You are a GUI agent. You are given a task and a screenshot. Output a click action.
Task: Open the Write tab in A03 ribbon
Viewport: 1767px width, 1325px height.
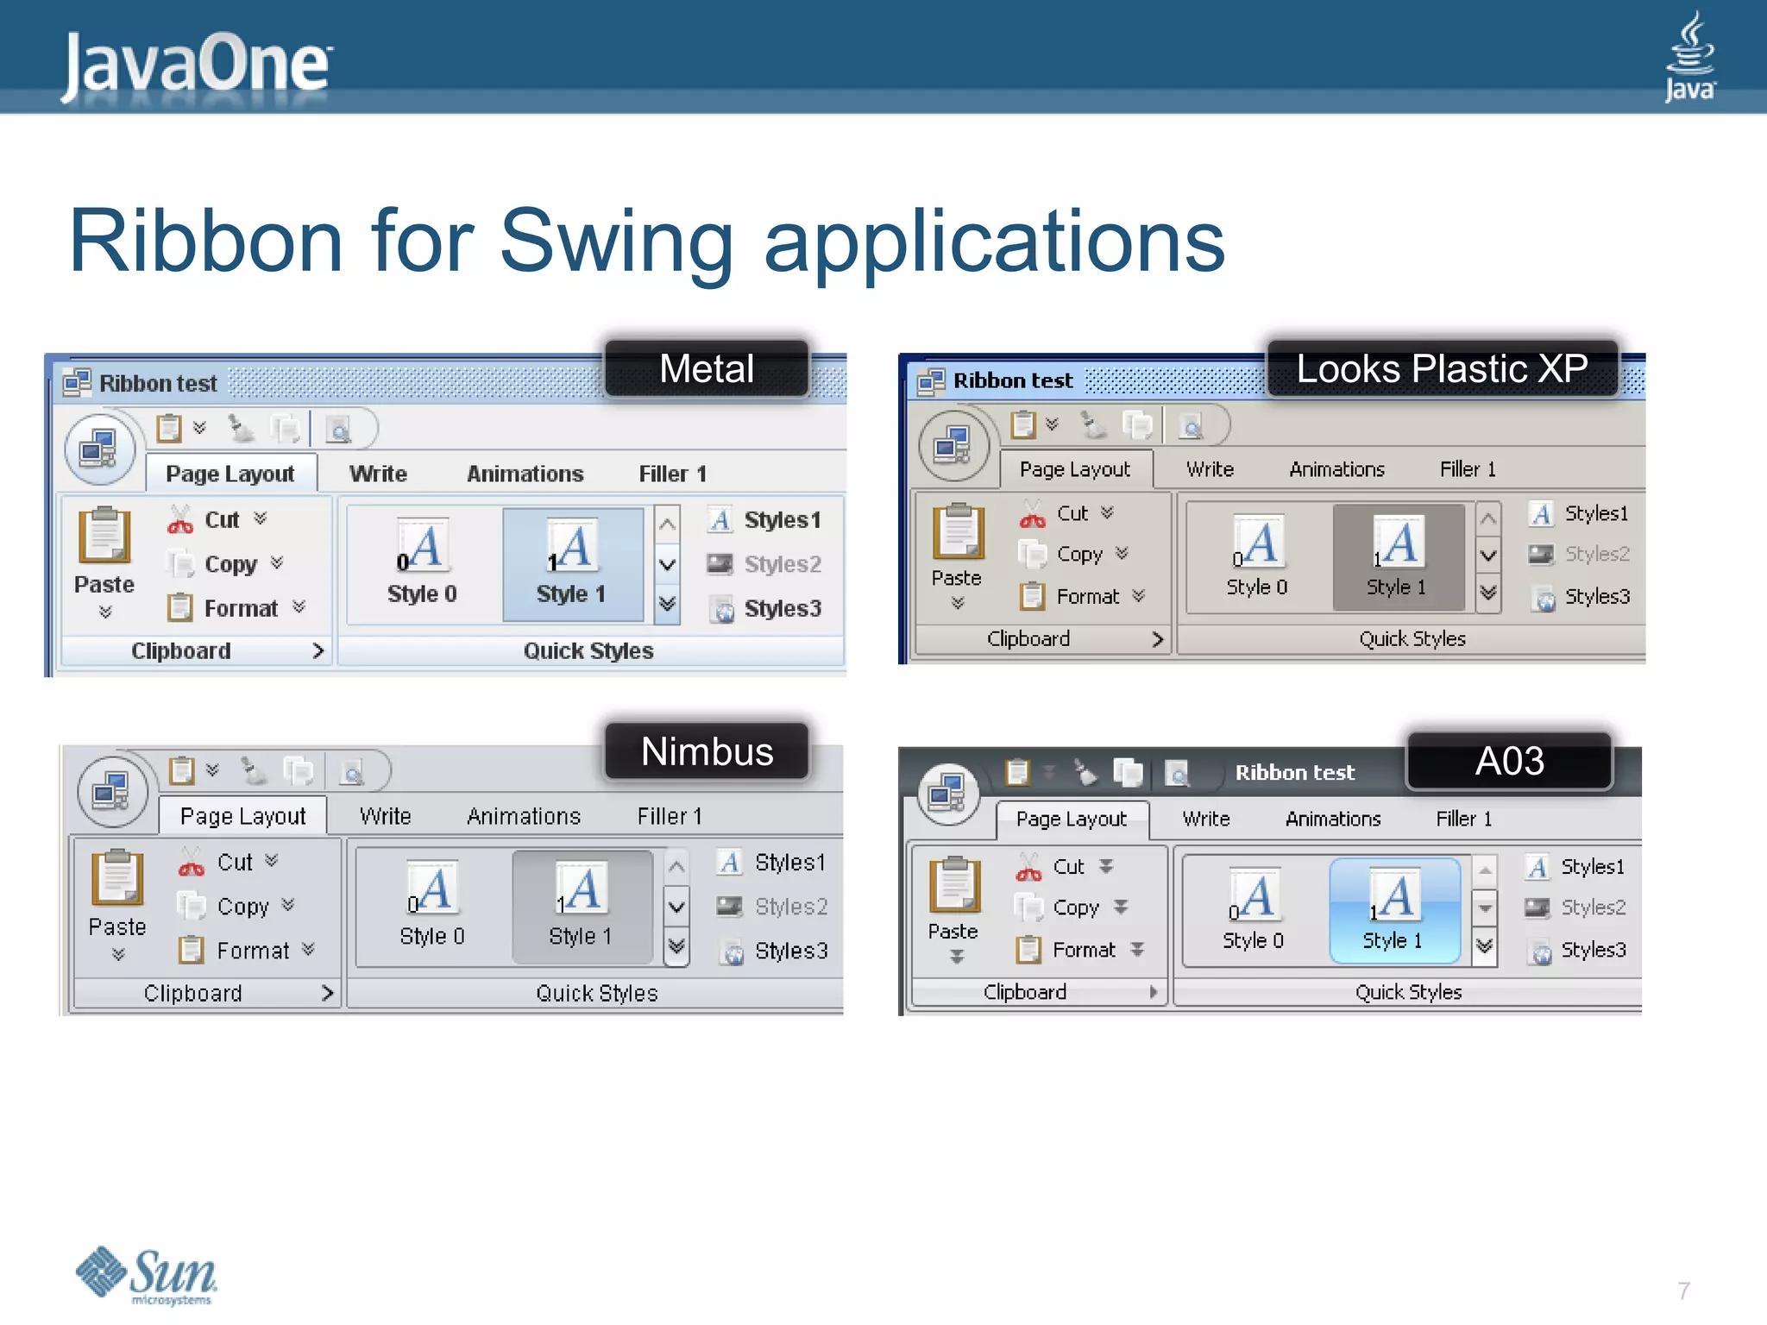[1205, 819]
